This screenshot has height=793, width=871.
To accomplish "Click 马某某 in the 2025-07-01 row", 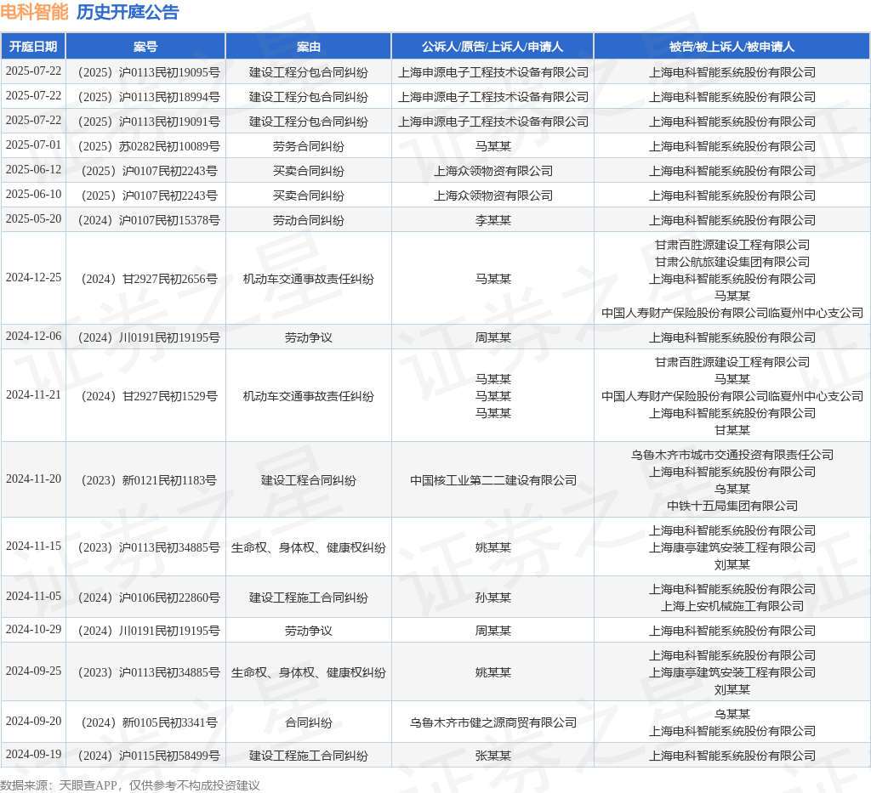I will pos(492,146).
